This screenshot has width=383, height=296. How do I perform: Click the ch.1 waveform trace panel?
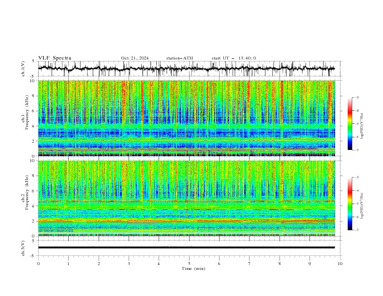tap(190, 69)
